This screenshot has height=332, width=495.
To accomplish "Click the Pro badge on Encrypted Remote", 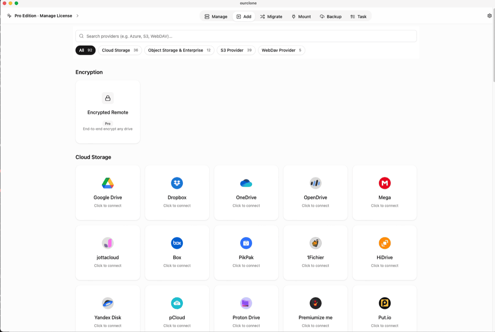I will (x=108, y=124).
